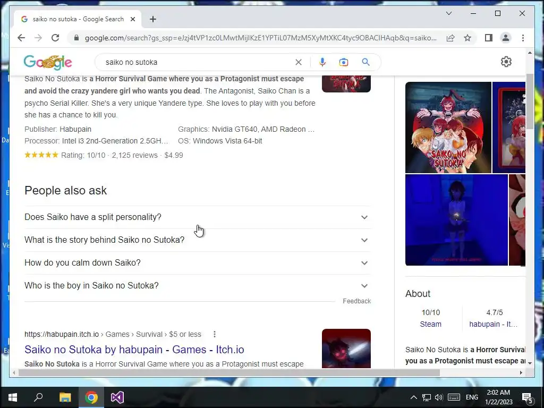The height and width of the screenshot is (408, 544).
Task: Click the 'About' heading in side panel
Action: pos(418,293)
